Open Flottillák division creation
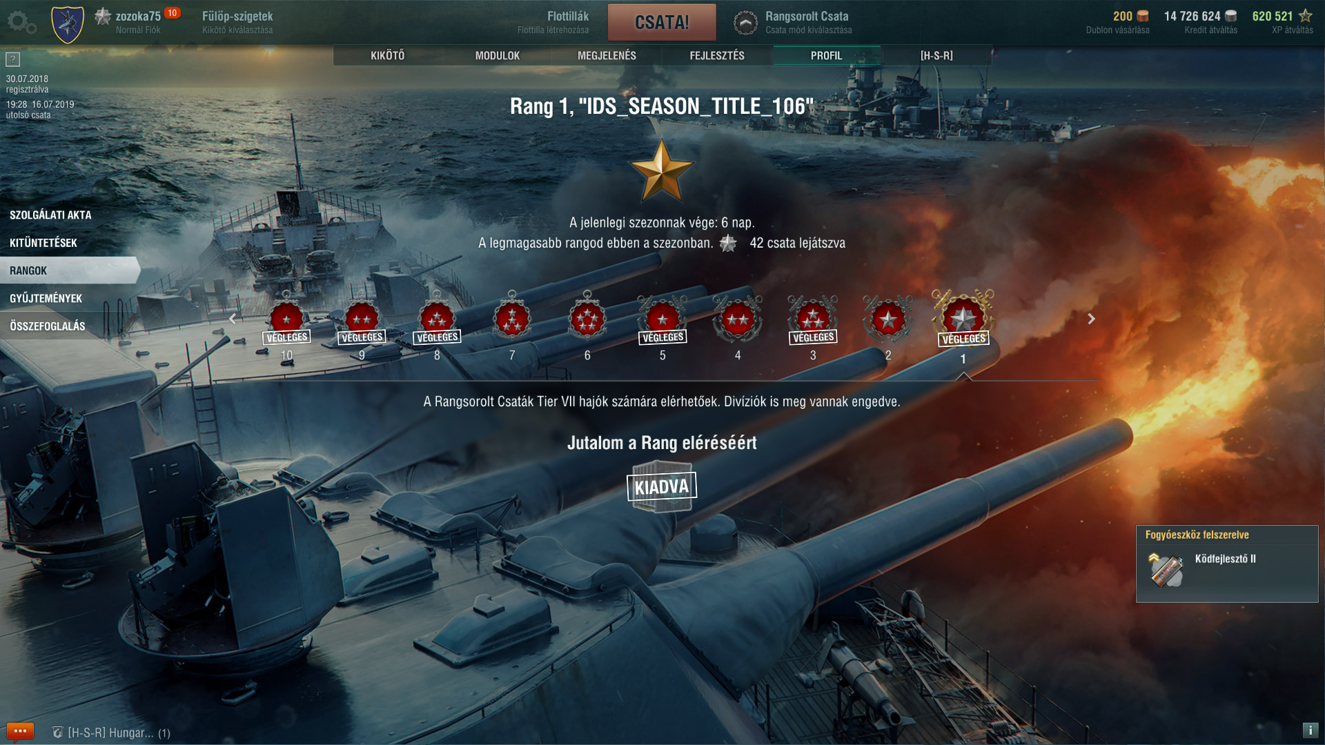 pyautogui.click(x=553, y=22)
